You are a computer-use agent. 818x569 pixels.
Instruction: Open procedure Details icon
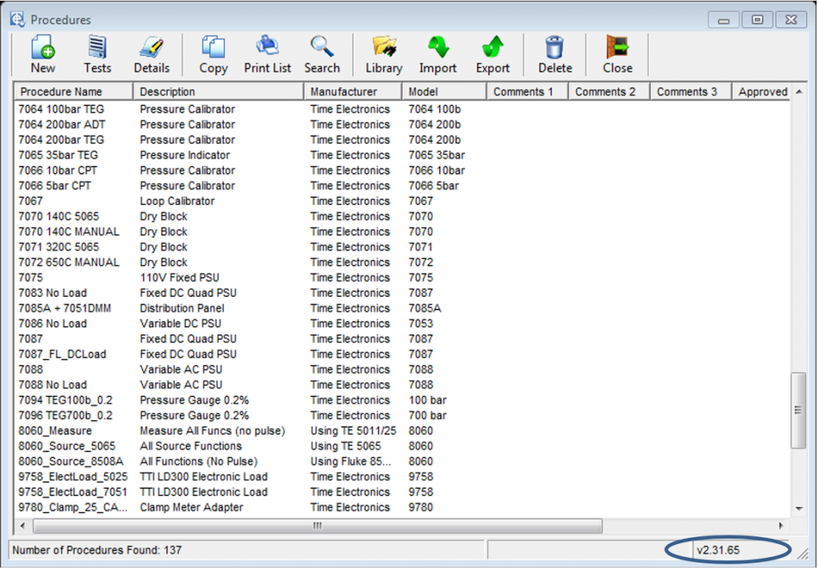(151, 48)
